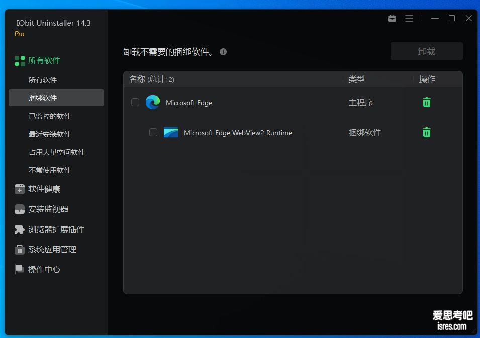This screenshot has height=338, width=480.
Task: Click the IObit Uninstaller 14.3 title
Action: pyautogui.click(x=54, y=23)
